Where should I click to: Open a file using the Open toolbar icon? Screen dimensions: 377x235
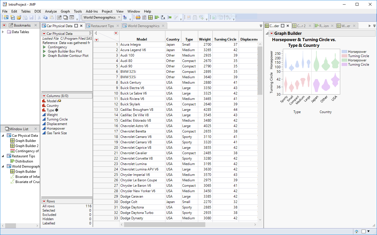(19, 17)
